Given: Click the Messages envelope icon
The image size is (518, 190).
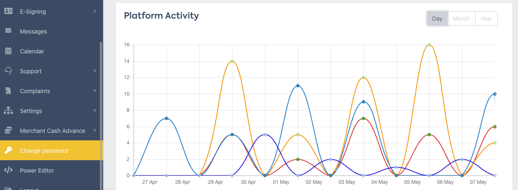Looking at the screenshot, I should [8, 31].
